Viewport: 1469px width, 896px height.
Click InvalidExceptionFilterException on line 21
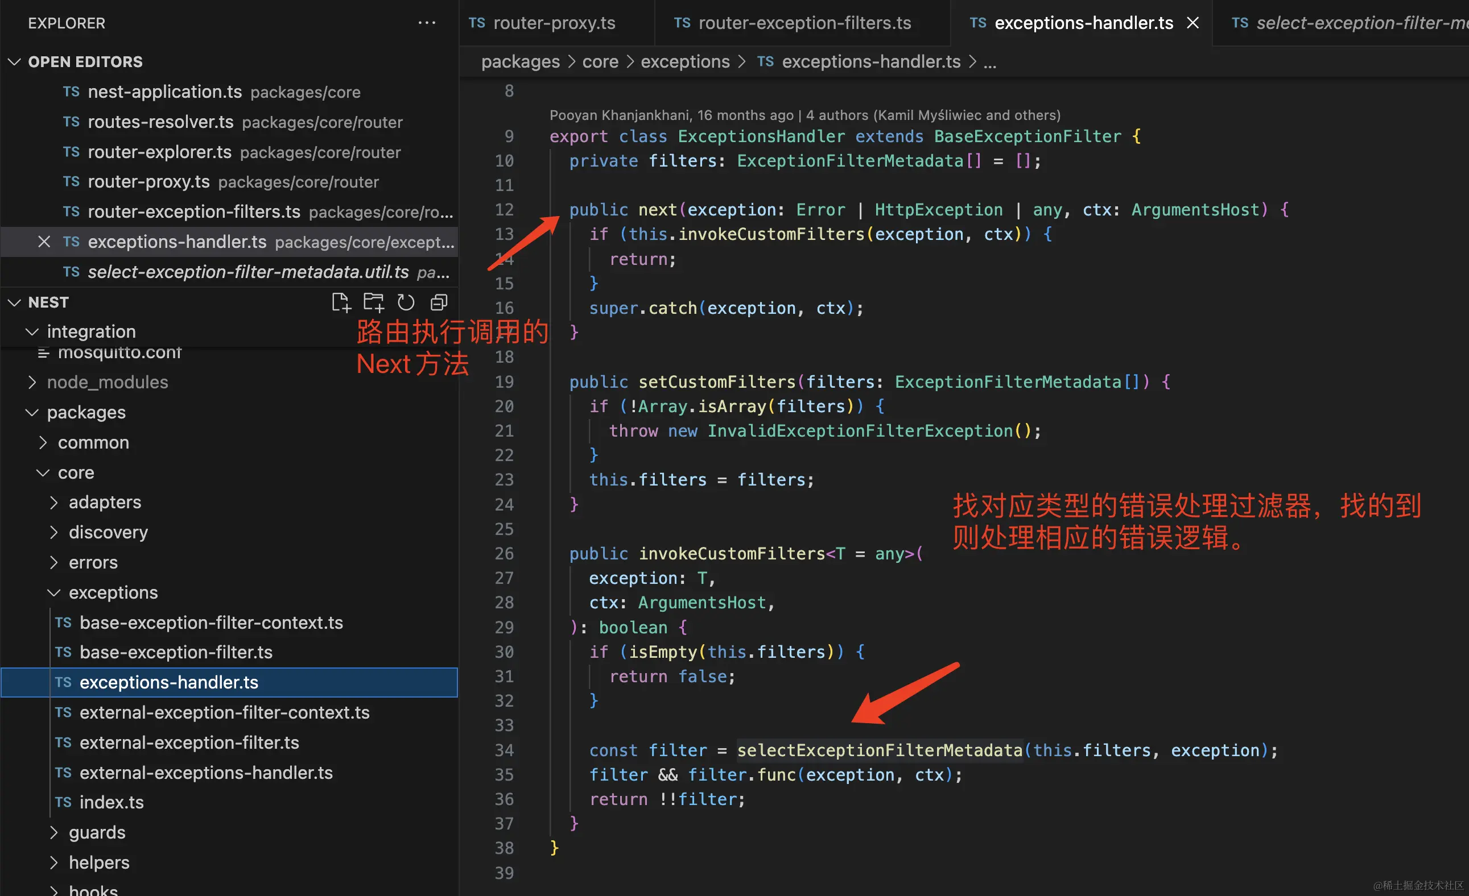(x=860, y=431)
